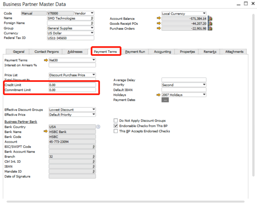This screenshot has height=205, width=257.
Task: Click the Goods Receipt POs link arrow
Action: point(159,23)
